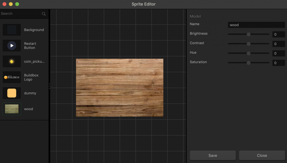Pick the dummy sprite orange square icon

coord(12,93)
